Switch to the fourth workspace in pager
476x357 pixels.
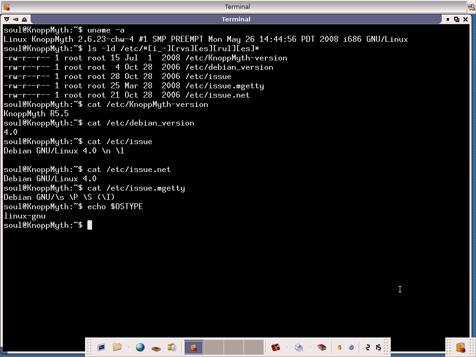point(254,347)
